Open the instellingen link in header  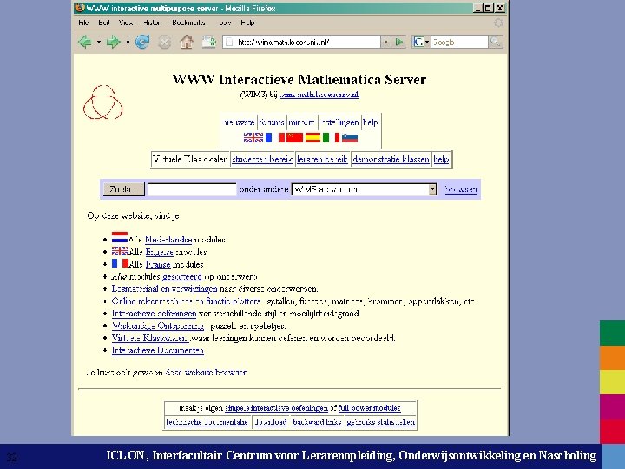pyautogui.click(x=339, y=122)
